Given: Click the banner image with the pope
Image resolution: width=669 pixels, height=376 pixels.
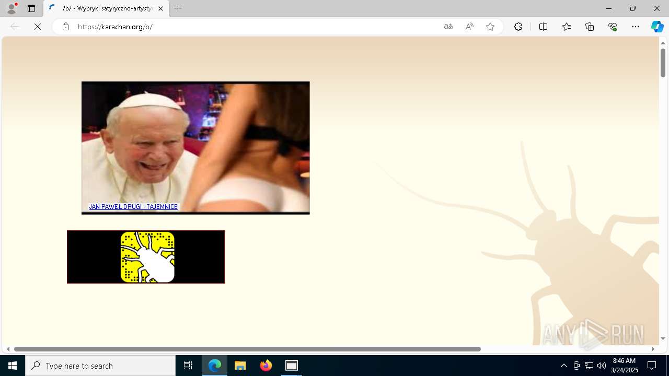Looking at the screenshot, I should 195,148.
